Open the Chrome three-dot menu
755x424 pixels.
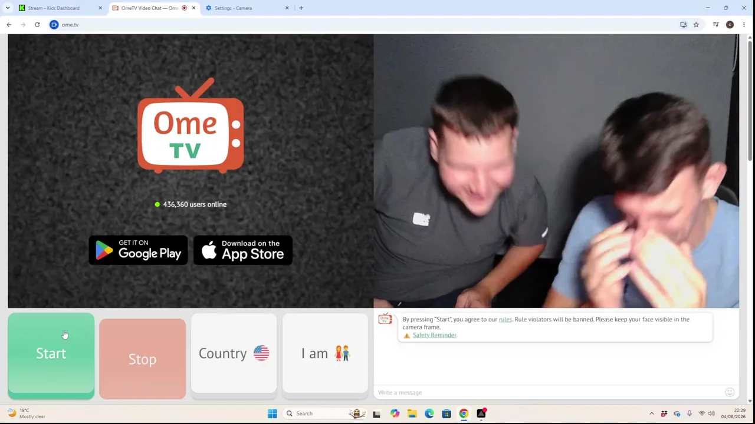[x=744, y=25]
